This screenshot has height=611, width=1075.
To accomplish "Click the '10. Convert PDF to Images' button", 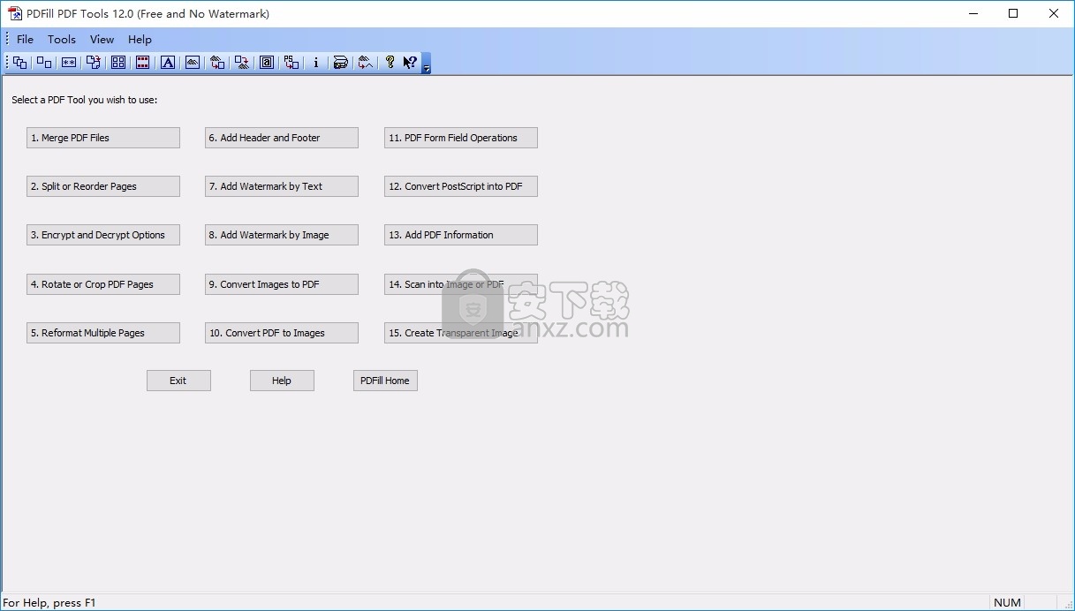I will (282, 333).
